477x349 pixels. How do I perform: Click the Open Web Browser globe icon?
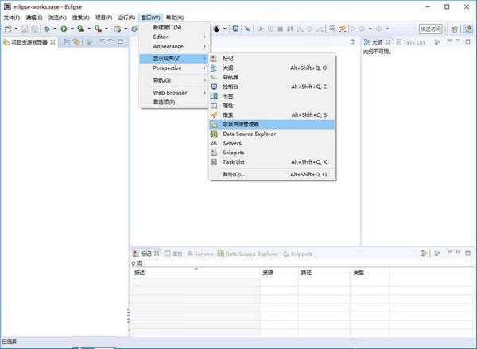coord(134,29)
